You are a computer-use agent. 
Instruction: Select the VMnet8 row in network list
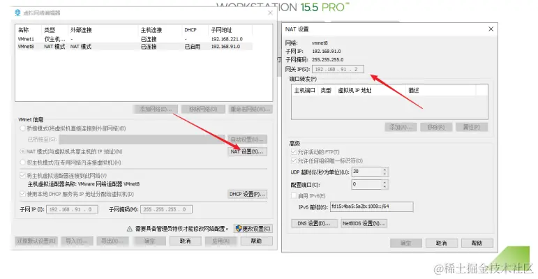click(x=135, y=46)
